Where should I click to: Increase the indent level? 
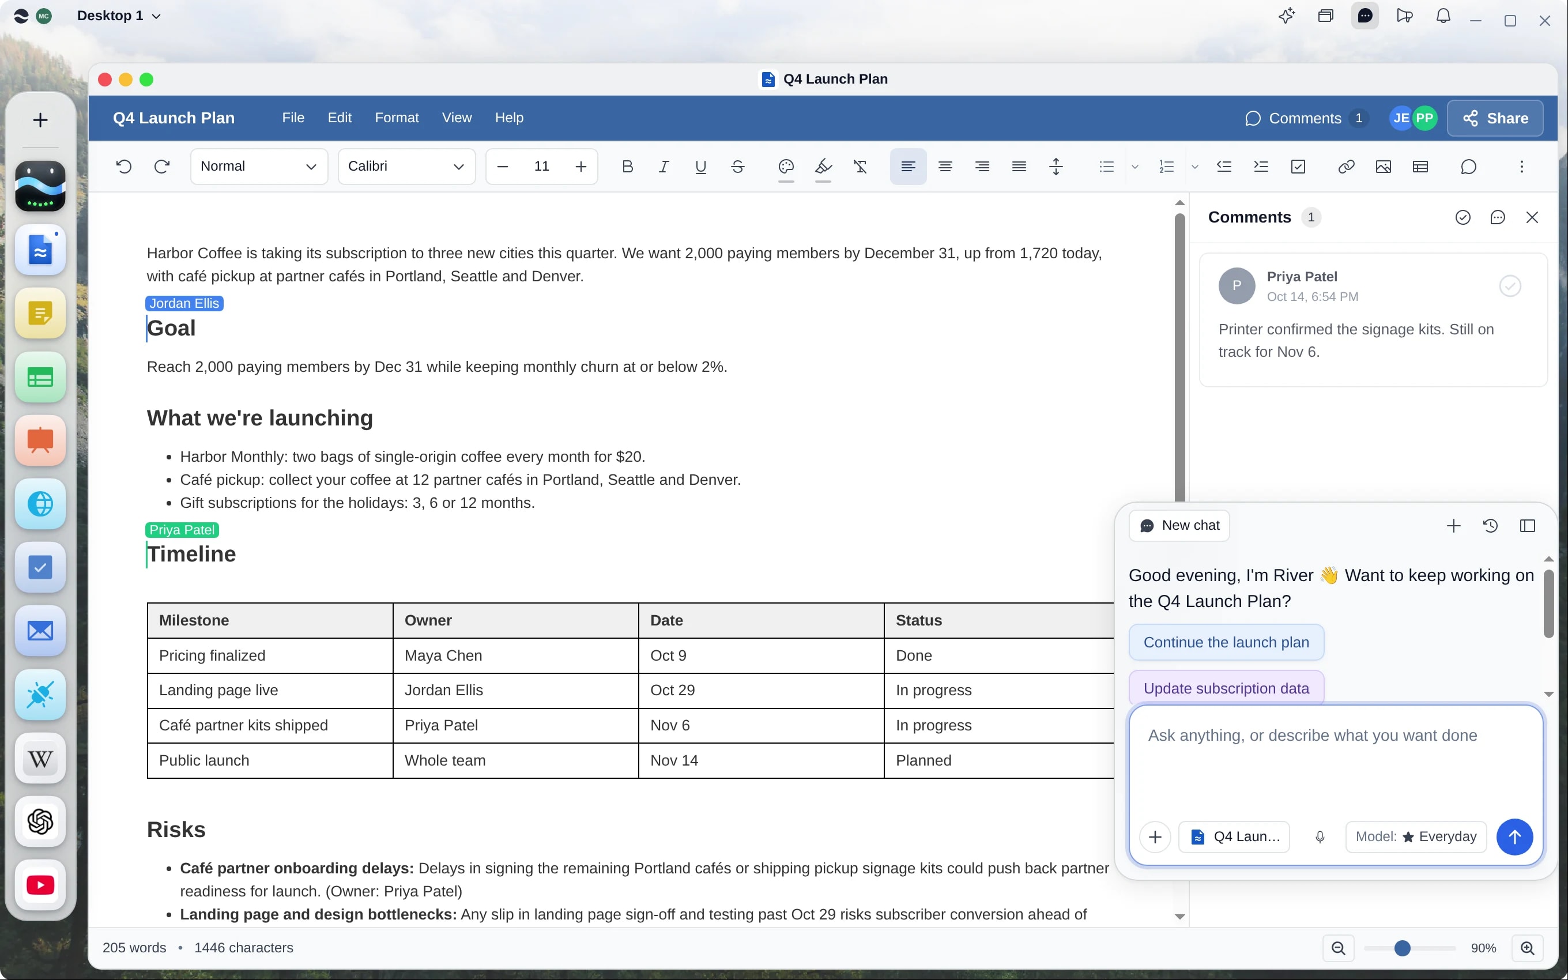tap(1260, 167)
